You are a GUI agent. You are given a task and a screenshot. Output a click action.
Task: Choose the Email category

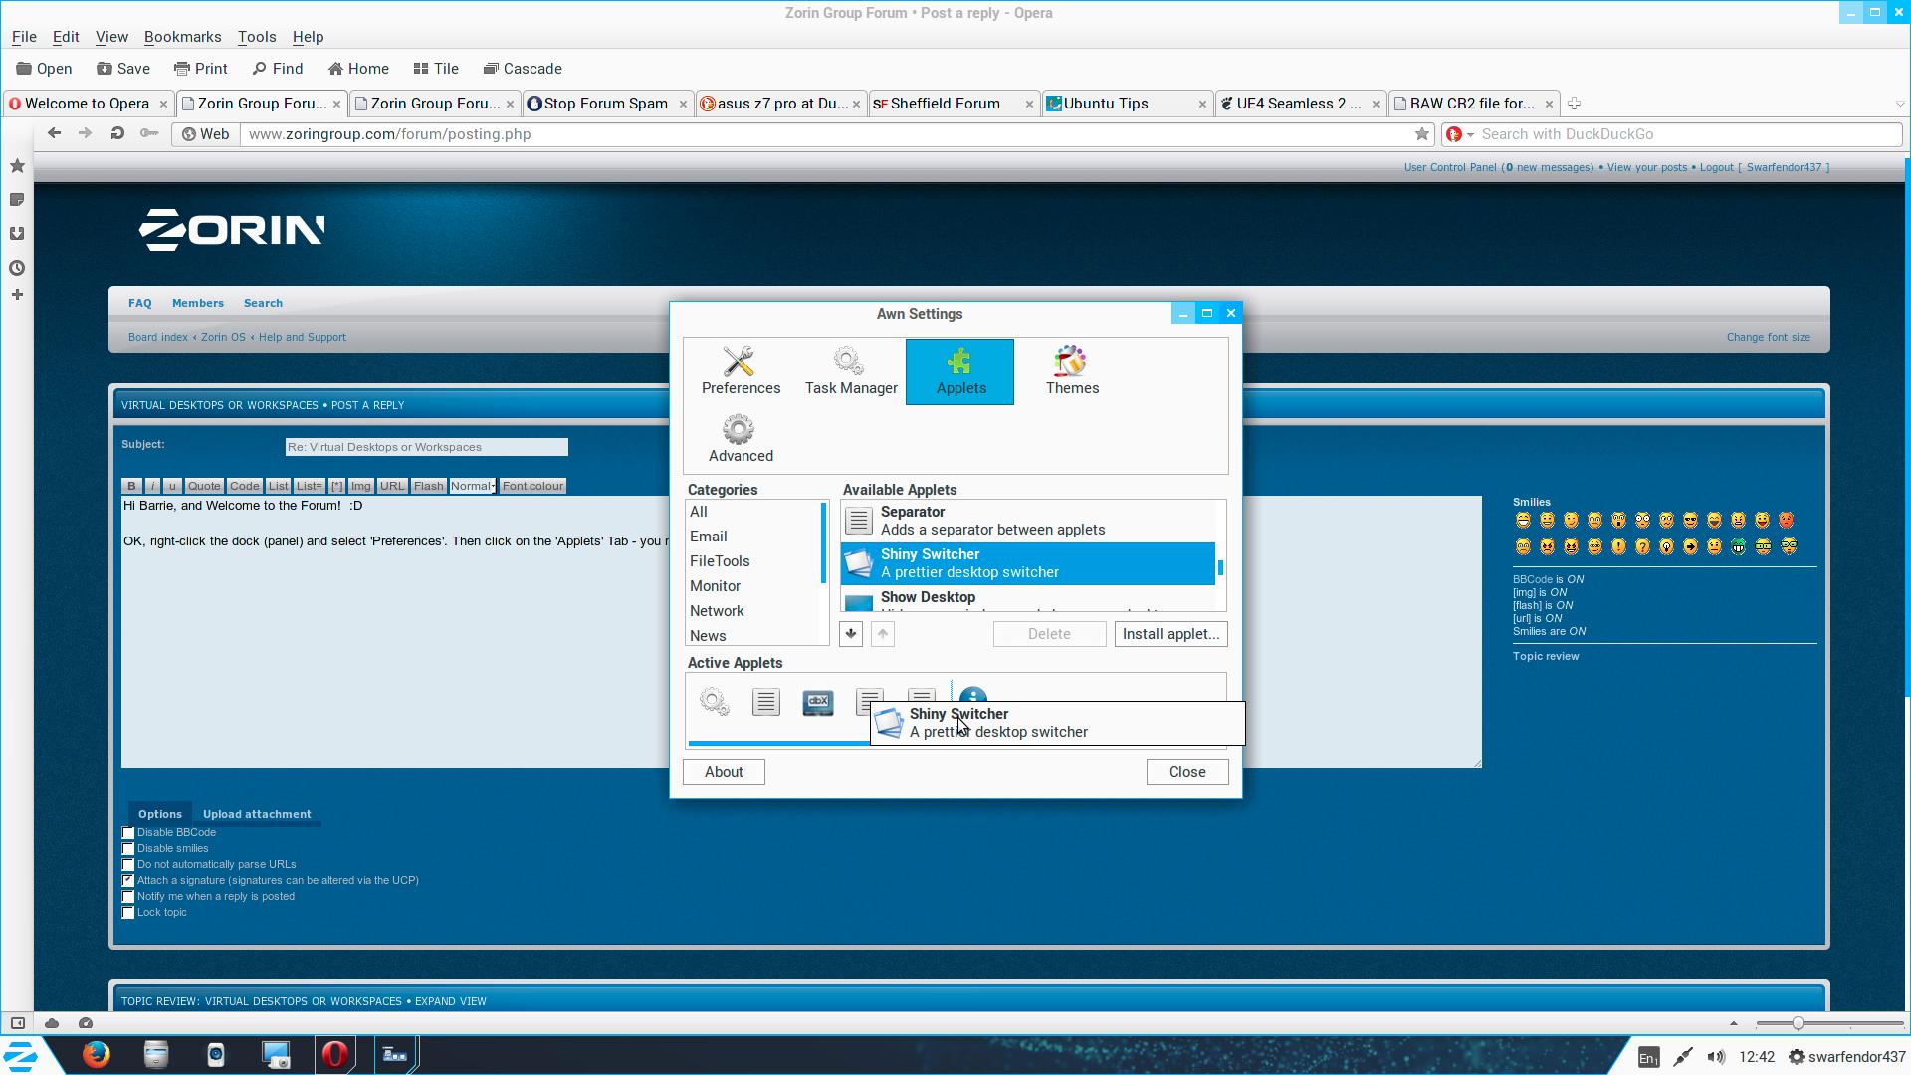(x=709, y=537)
